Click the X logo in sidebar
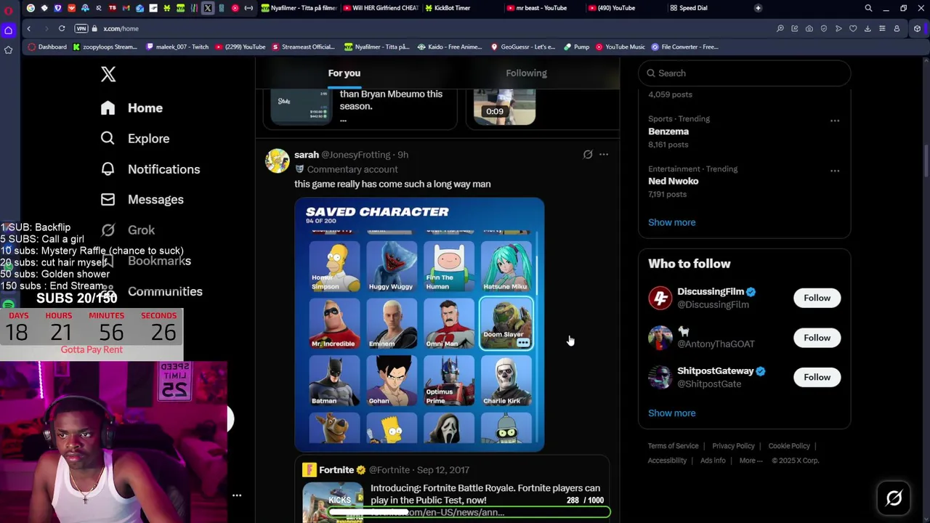 point(108,74)
